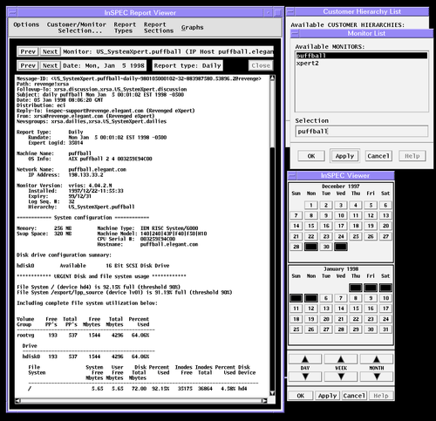436x421 pixels.
Task: Open the Options menu
Action: click(x=26, y=24)
